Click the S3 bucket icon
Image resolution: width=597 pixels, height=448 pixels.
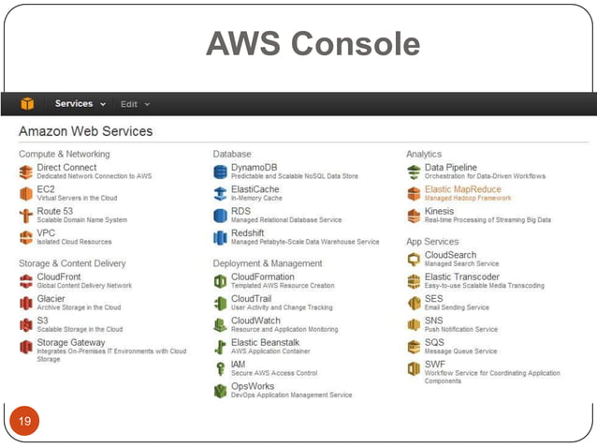(26, 325)
